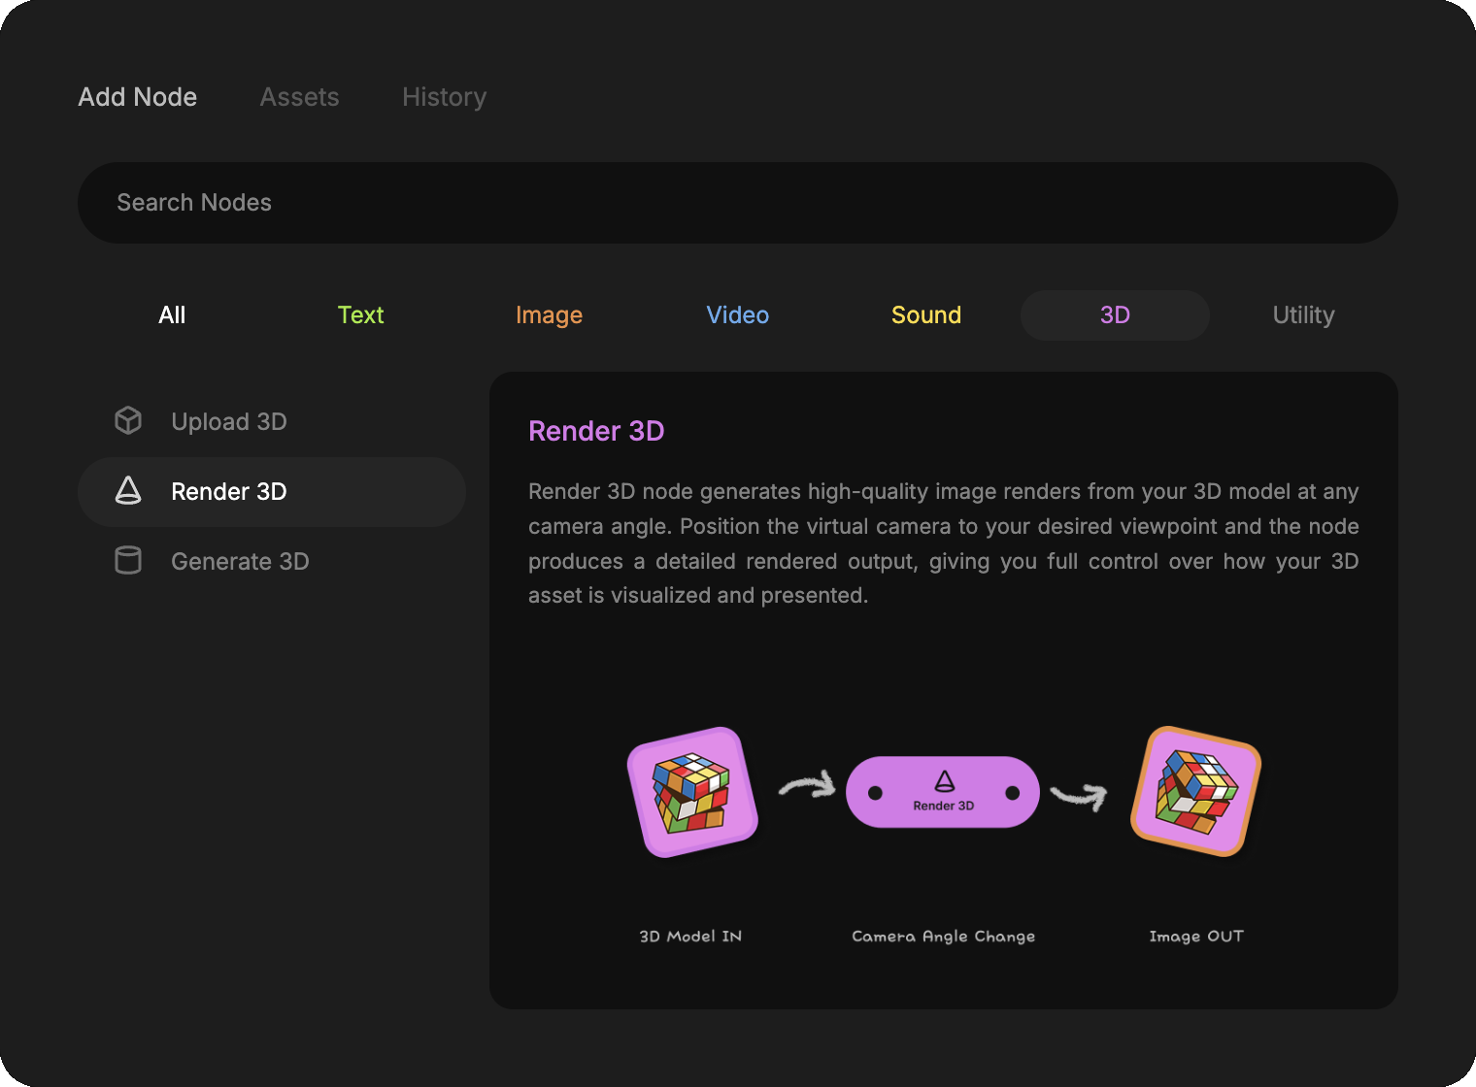Show All node categories
1476x1087 pixels.
172,315
